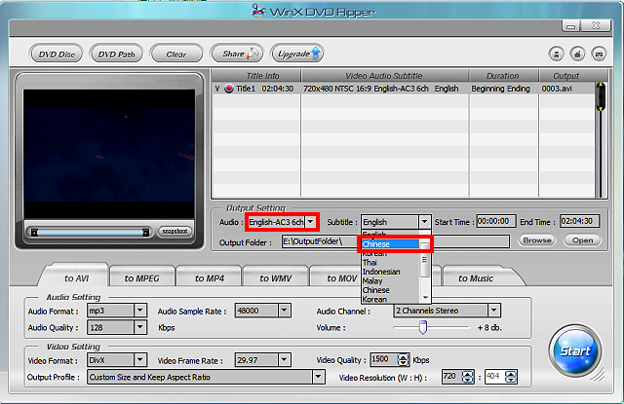Click the End Time field

point(579,221)
